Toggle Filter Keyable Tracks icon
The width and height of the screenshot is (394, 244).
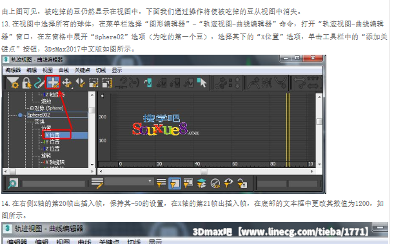(x=215, y=183)
